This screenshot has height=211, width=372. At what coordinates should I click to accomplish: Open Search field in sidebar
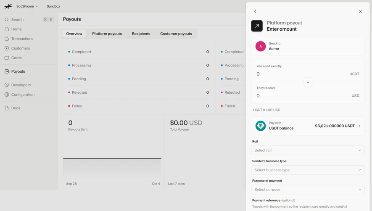click(x=29, y=19)
